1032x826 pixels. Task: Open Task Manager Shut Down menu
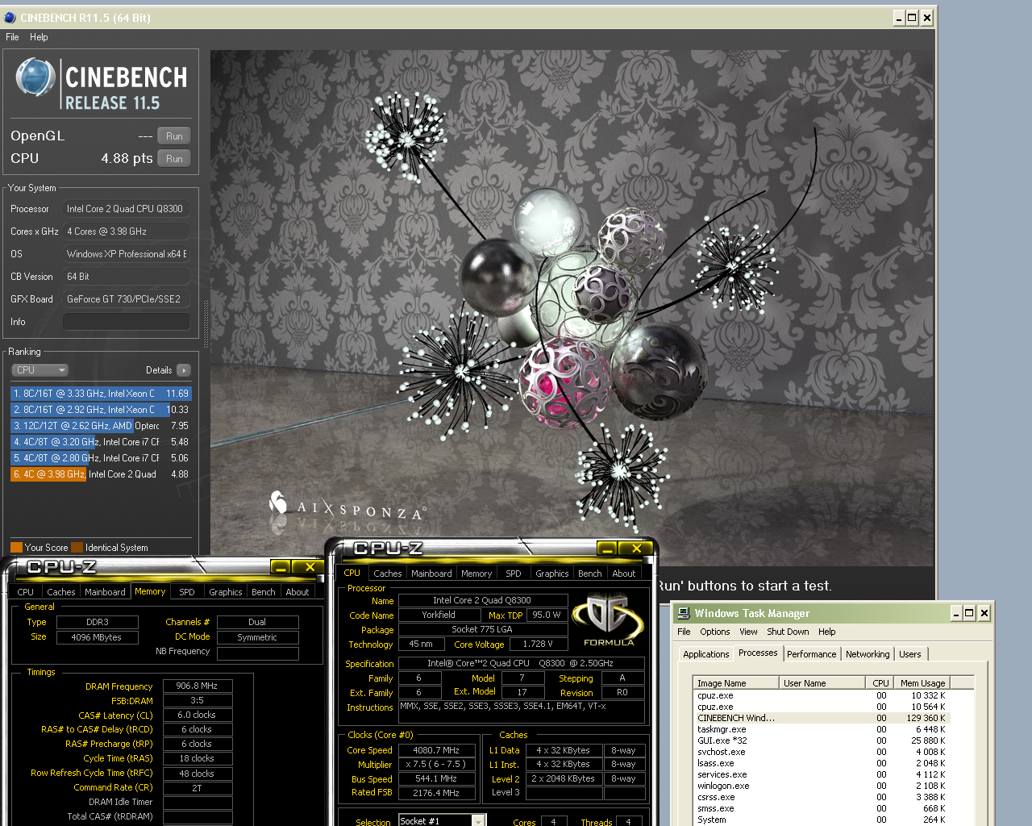click(x=788, y=632)
